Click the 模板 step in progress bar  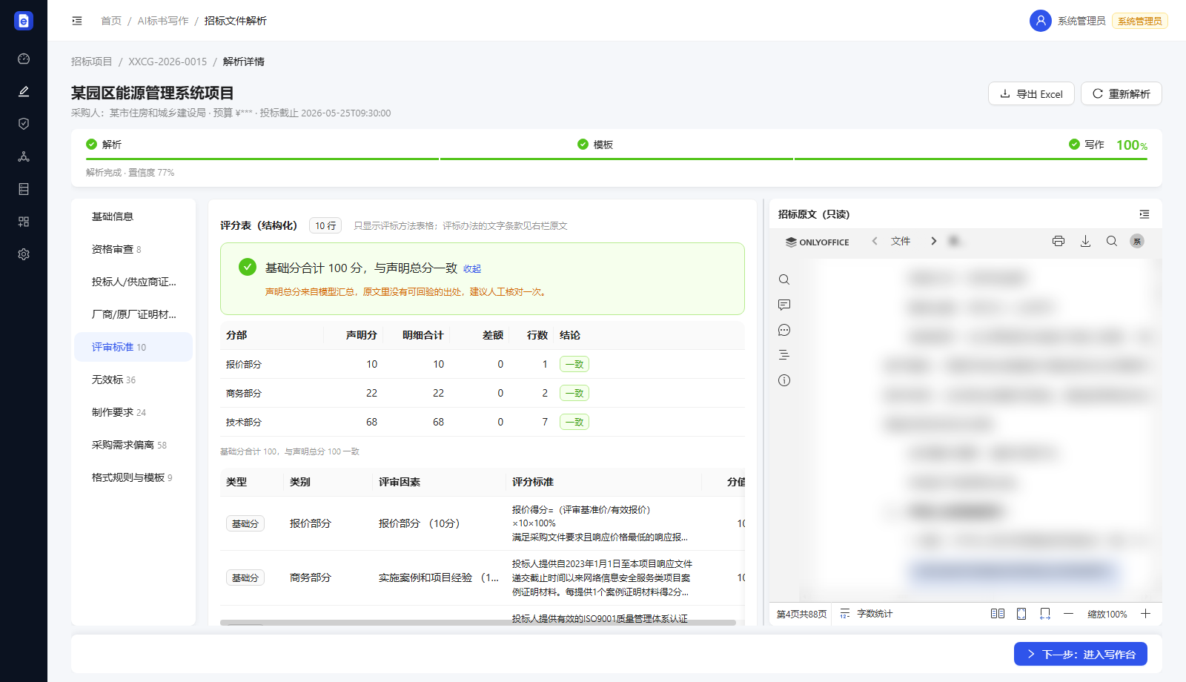tap(595, 145)
